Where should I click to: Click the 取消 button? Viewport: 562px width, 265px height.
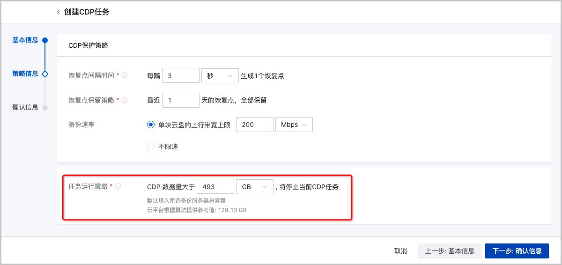pyautogui.click(x=400, y=251)
